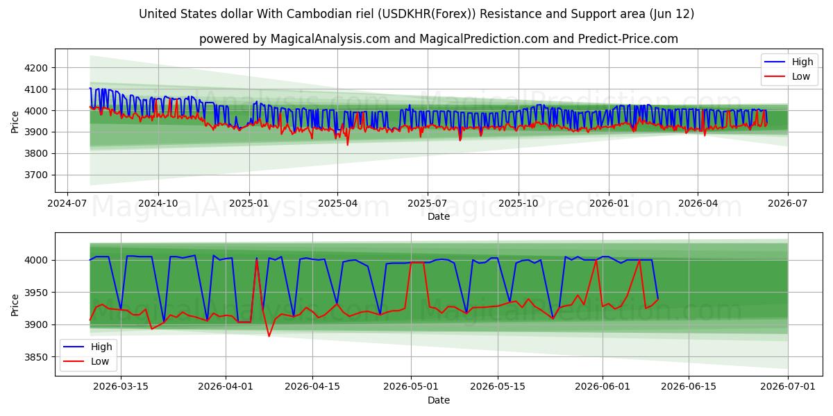Click the 2025-07 x-axis tick label
The image size is (833, 416).
click(x=427, y=204)
